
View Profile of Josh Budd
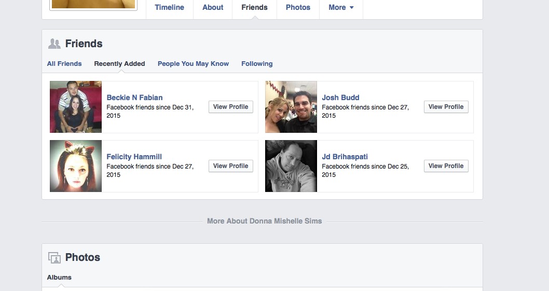(446, 107)
